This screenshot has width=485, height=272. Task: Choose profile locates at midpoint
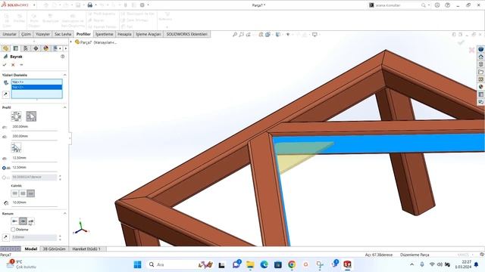coord(23,221)
